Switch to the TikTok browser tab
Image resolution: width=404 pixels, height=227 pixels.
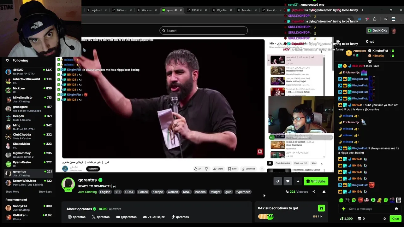(x=122, y=10)
